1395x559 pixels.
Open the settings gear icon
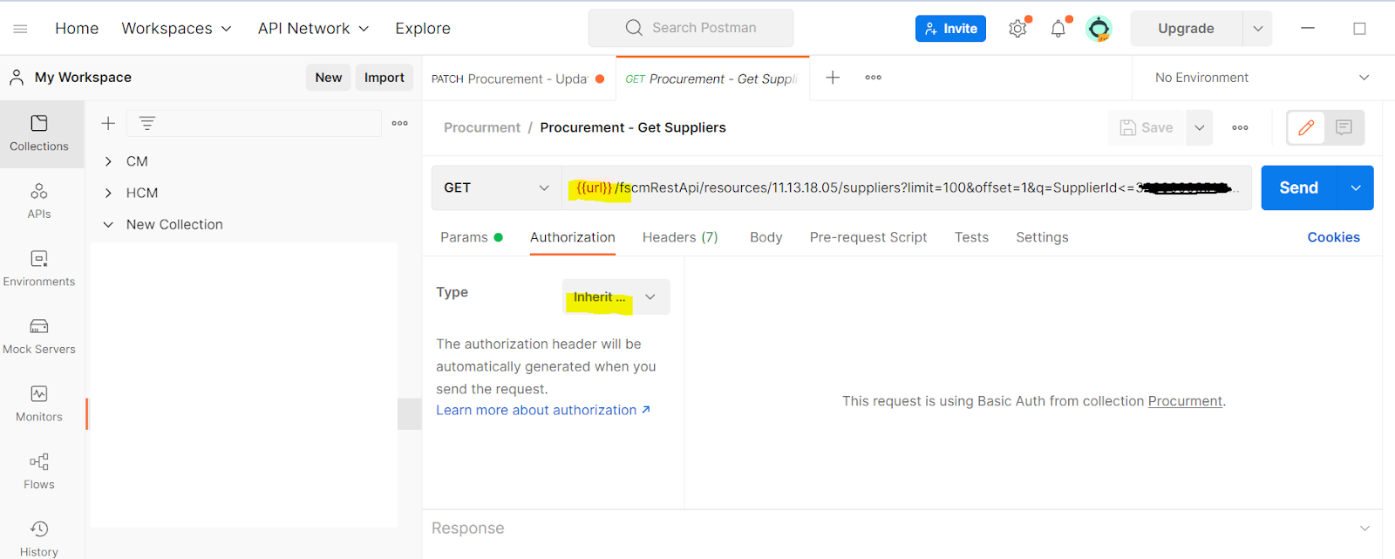click(1017, 29)
